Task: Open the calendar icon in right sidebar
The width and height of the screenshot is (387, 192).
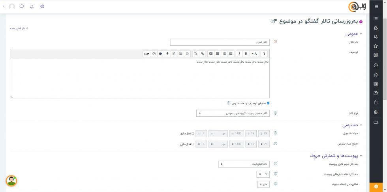Action: pyautogui.click(x=376, y=84)
